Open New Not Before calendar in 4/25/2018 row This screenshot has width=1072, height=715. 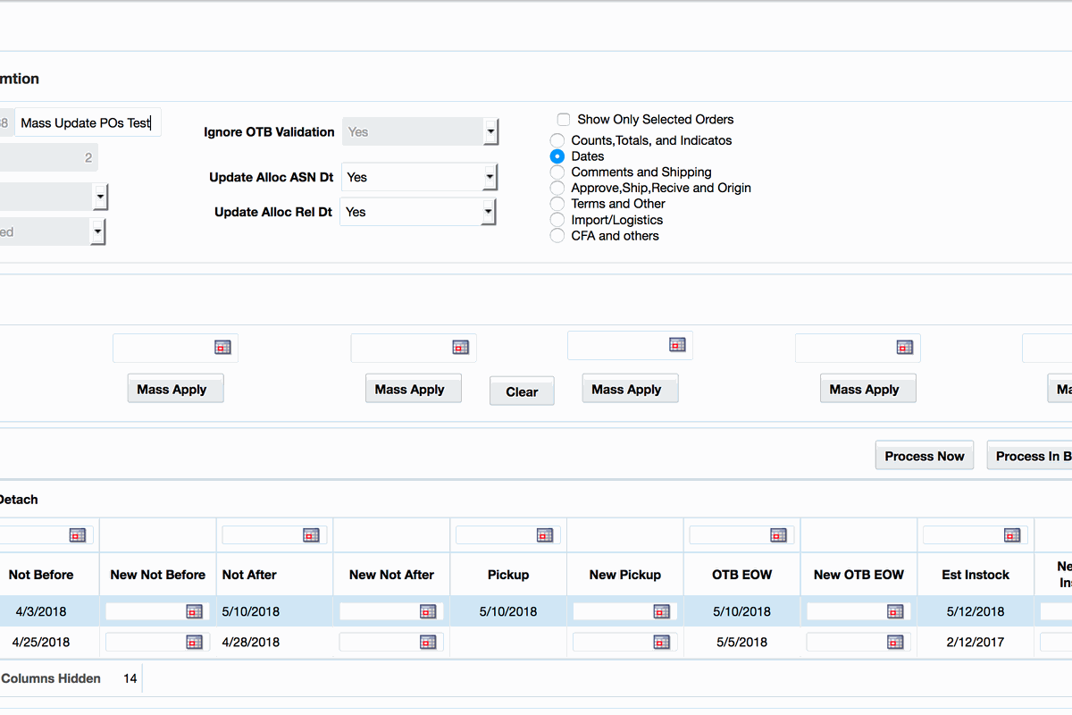pyautogui.click(x=194, y=642)
